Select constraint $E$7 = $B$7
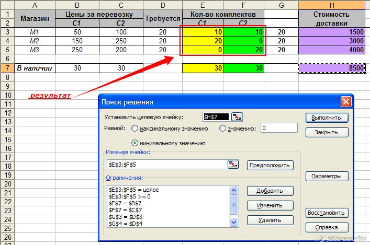370x245 pixels. pyautogui.click(x=125, y=203)
